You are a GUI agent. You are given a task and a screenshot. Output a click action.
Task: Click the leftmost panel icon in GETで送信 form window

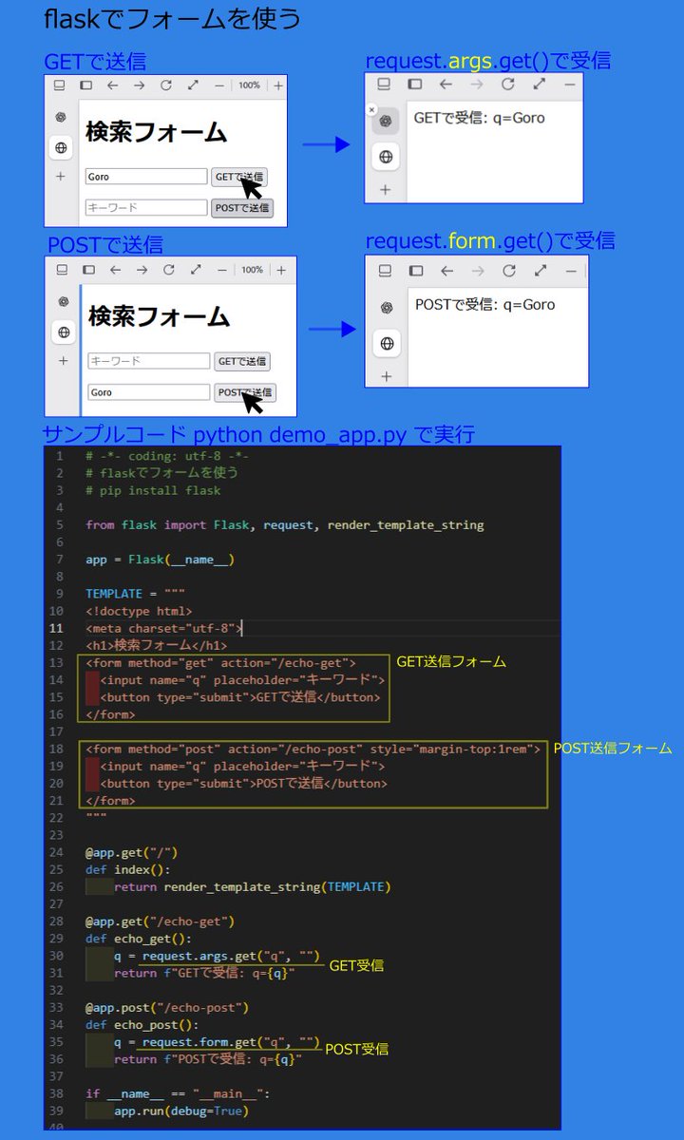click(59, 85)
